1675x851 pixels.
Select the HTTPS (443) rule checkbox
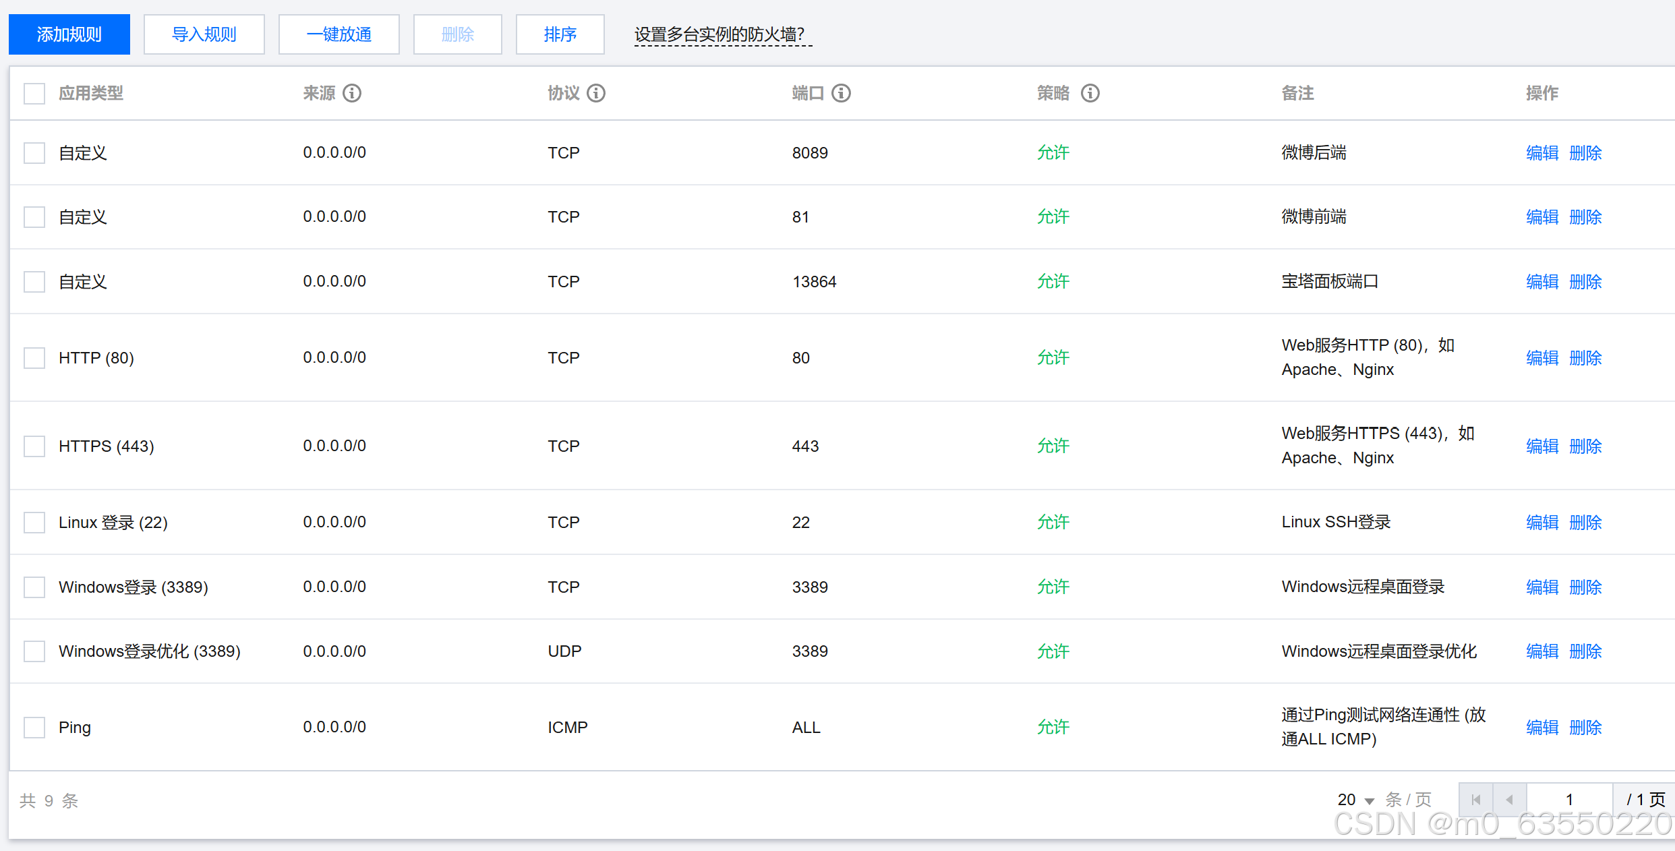click(34, 446)
